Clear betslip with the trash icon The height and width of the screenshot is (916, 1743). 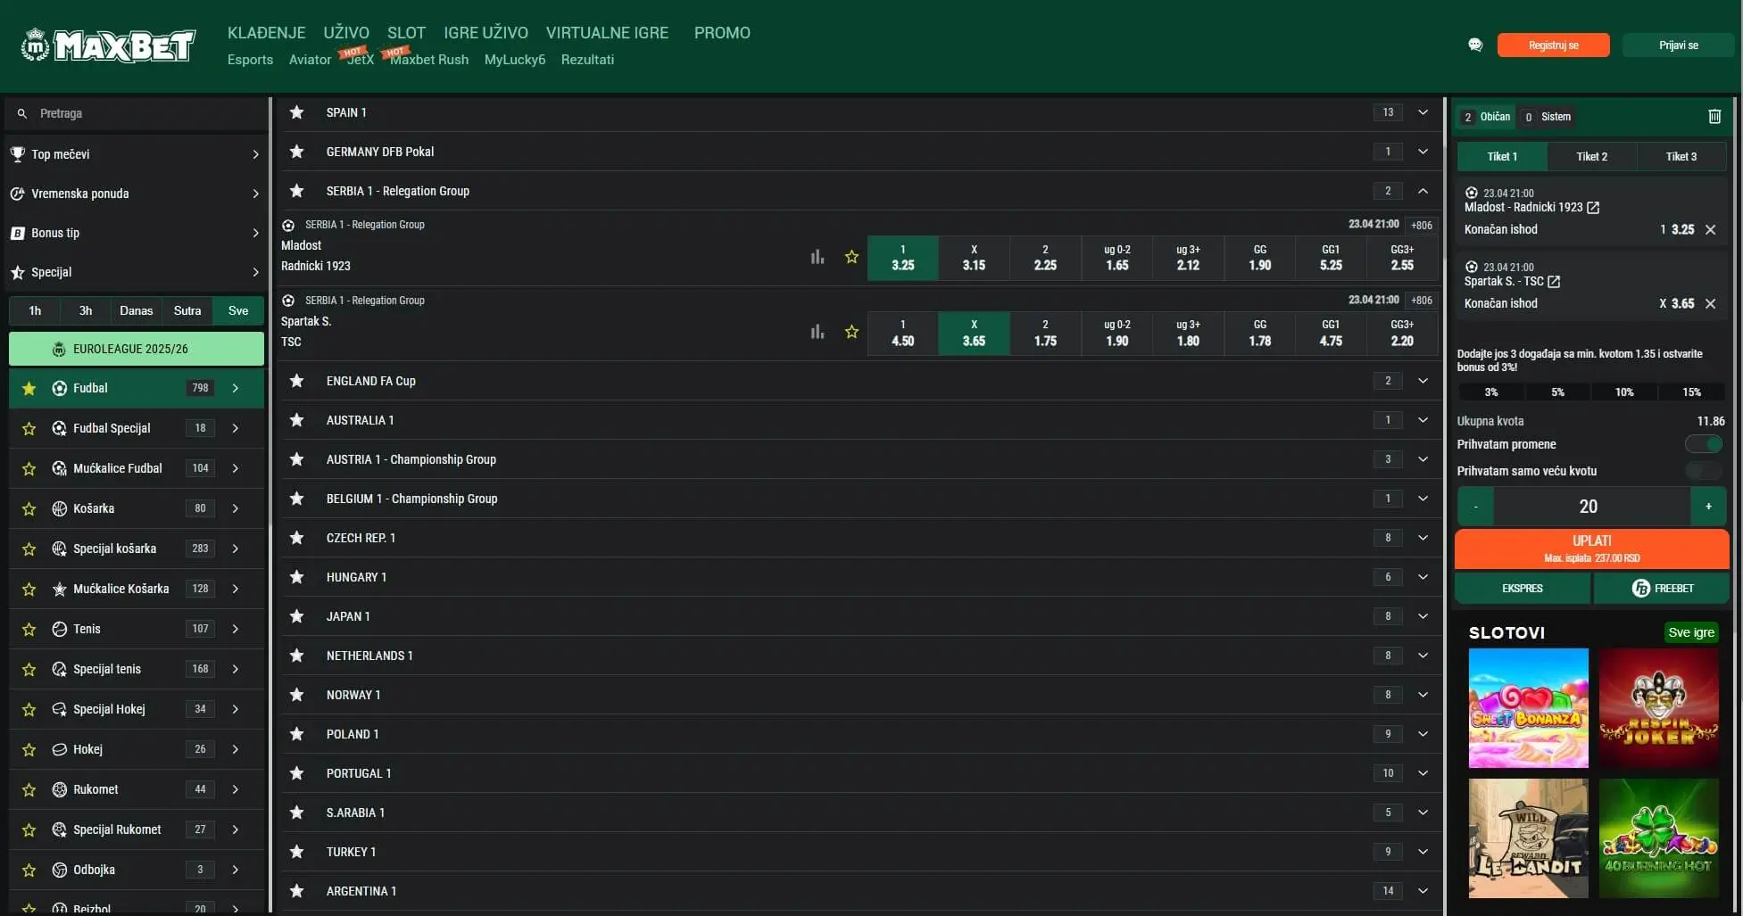coord(1714,117)
